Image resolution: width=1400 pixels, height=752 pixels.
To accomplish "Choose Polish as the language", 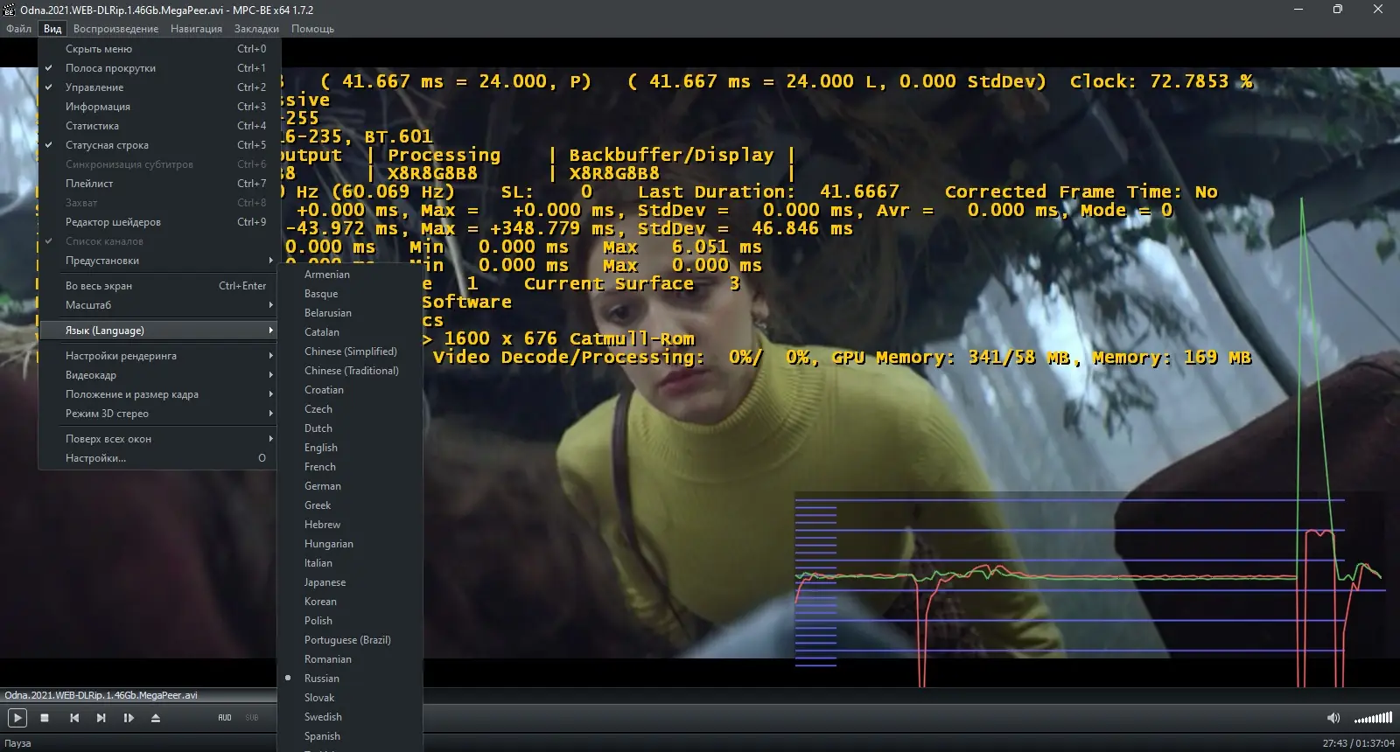I will point(350,621).
